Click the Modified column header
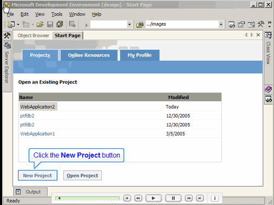 pos(178,97)
